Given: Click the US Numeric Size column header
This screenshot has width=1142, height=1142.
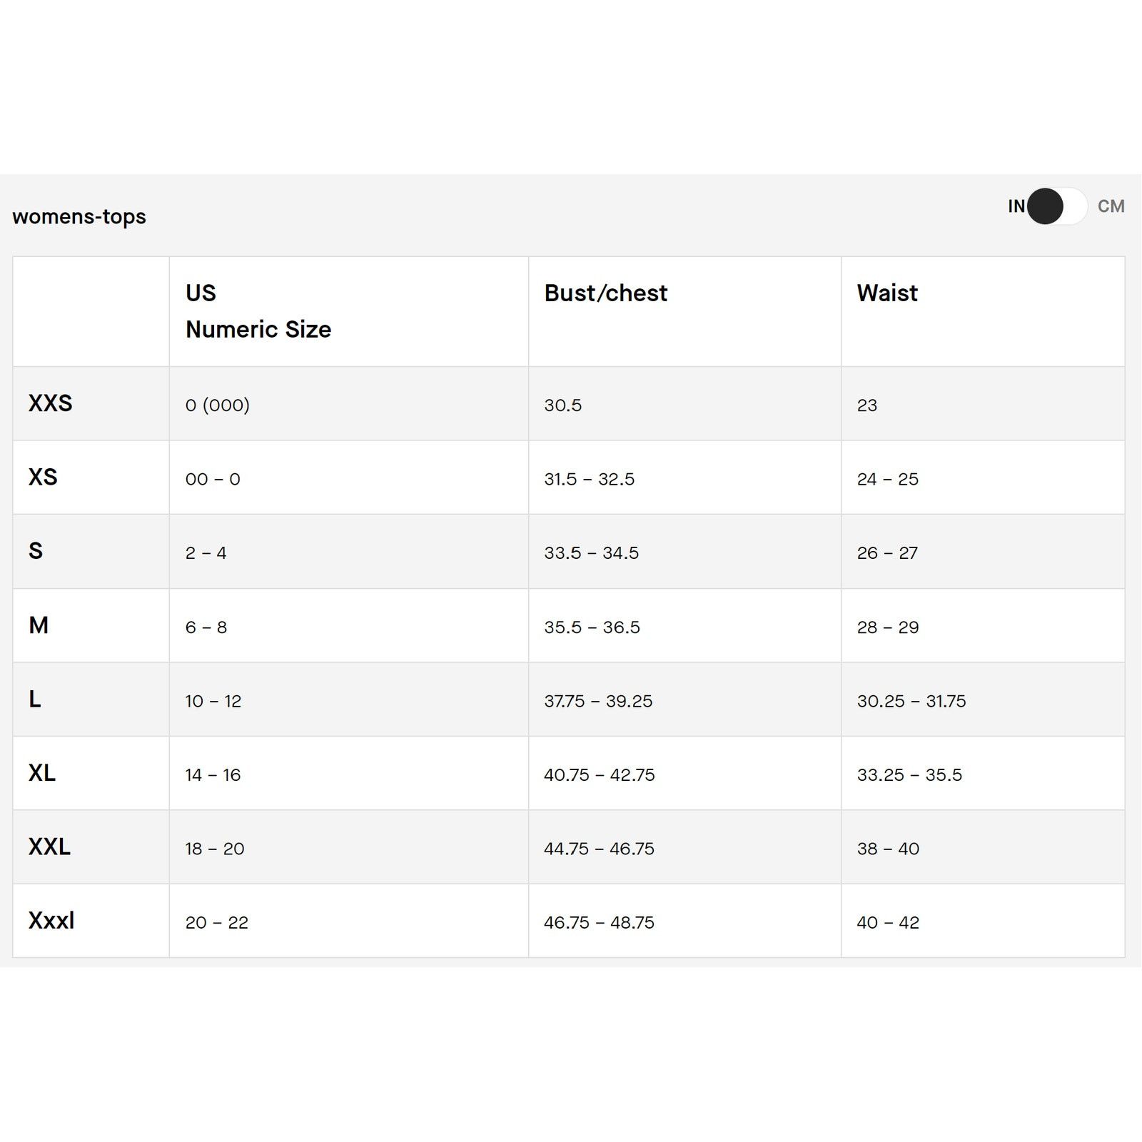Looking at the screenshot, I should pyautogui.click(x=258, y=311).
